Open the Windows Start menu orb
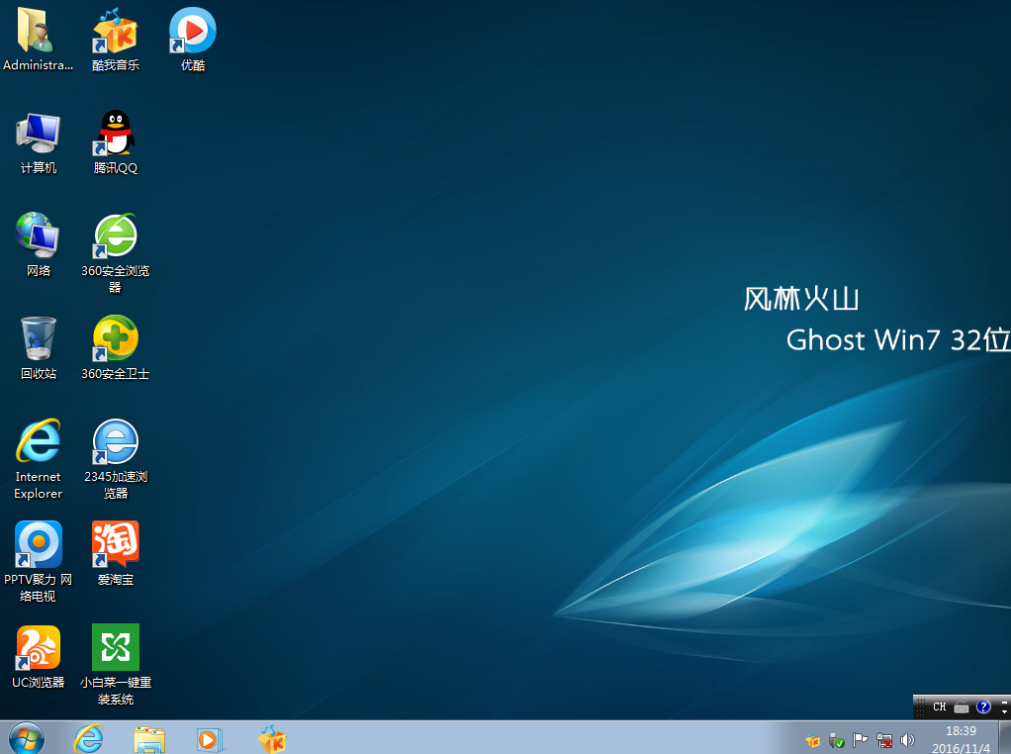The height and width of the screenshot is (754, 1011). click(27, 738)
